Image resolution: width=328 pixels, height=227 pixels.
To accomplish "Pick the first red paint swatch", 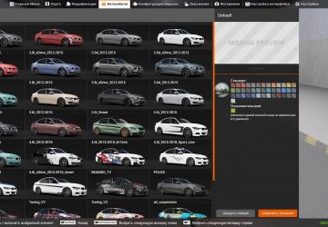I will pos(233,85).
